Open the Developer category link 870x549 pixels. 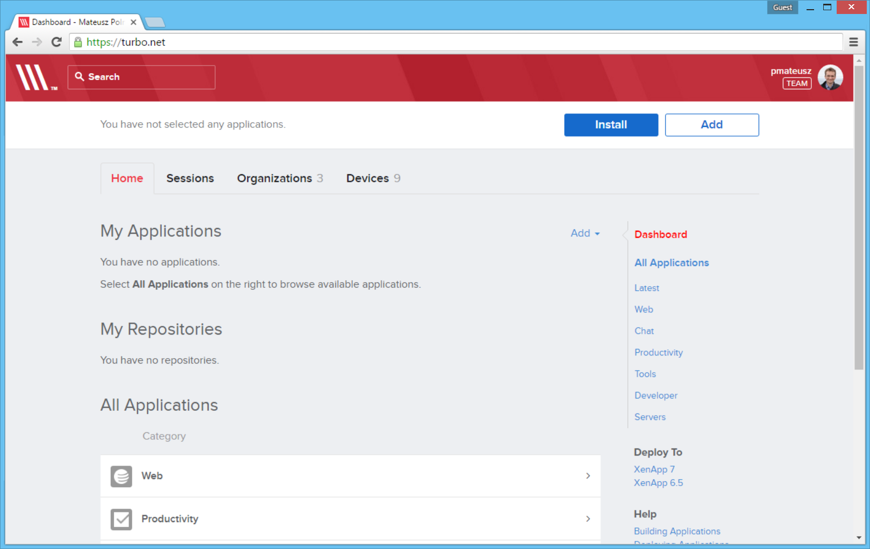656,396
